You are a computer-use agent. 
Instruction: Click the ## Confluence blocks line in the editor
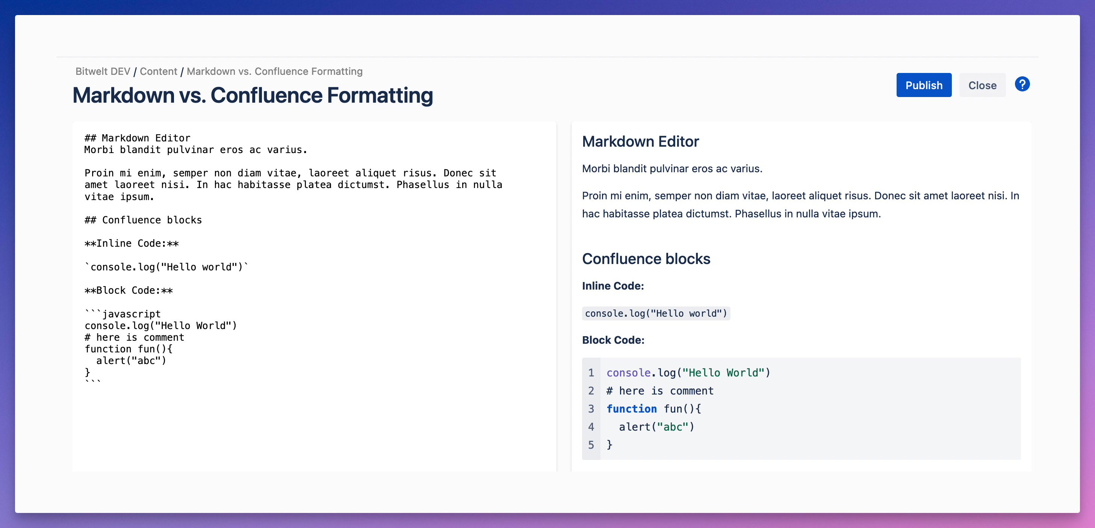point(143,220)
